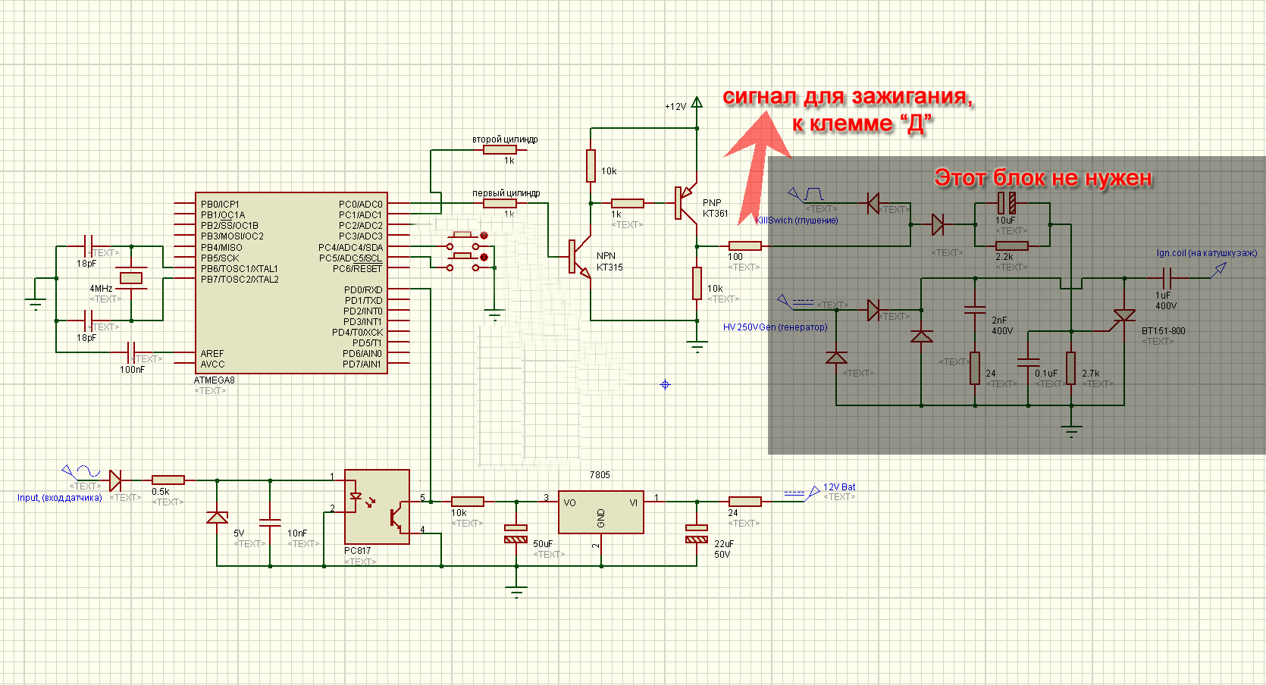Screen dimensions: 1266x685
Task: Click the 'Input, (вход датчика)' label
Action: tap(59, 498)
